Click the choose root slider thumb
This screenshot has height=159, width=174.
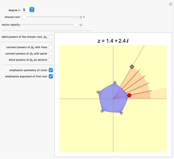pyautogui.click(x=24, y=17)
